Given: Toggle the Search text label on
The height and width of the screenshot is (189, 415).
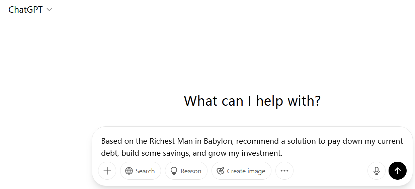Looking at the screenshot, I should pos(145,171).
